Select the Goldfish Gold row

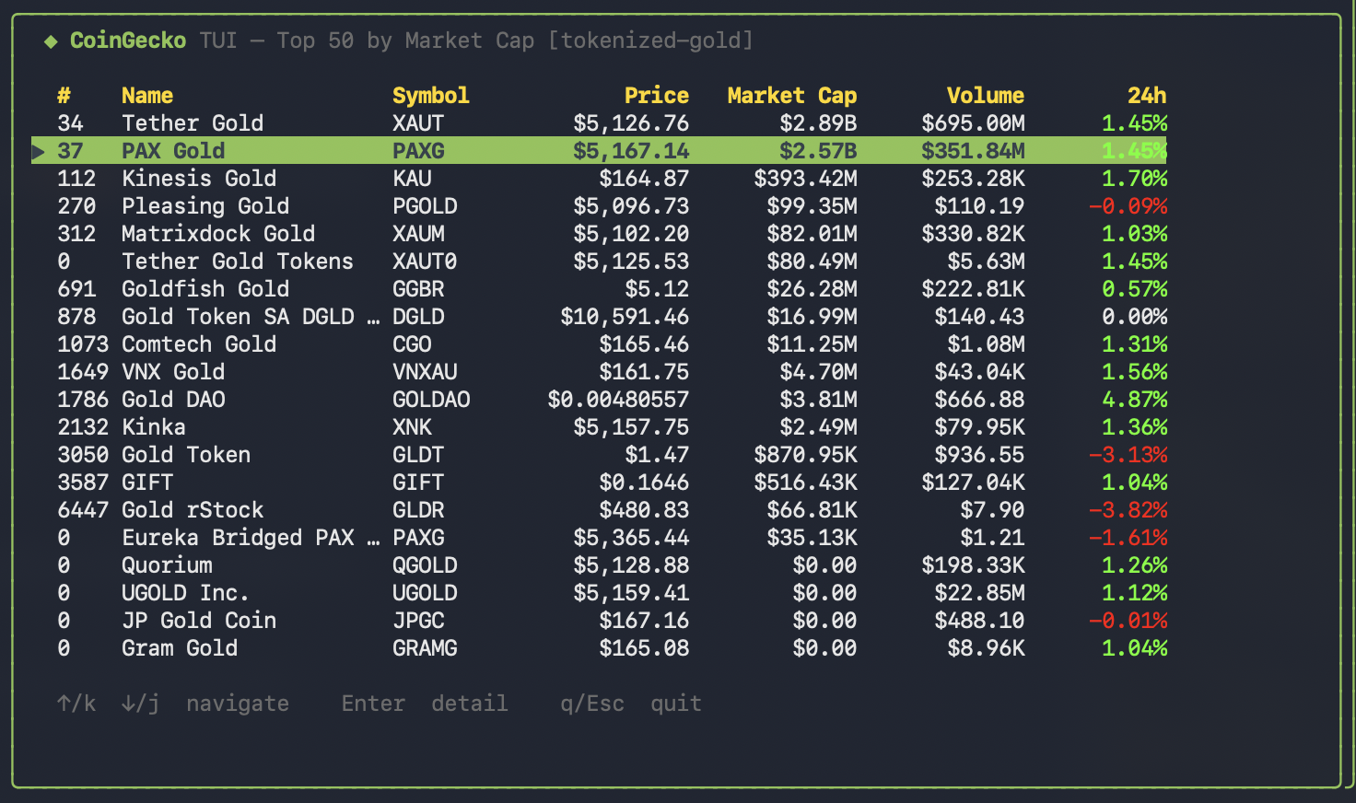(x=600, y=289)
